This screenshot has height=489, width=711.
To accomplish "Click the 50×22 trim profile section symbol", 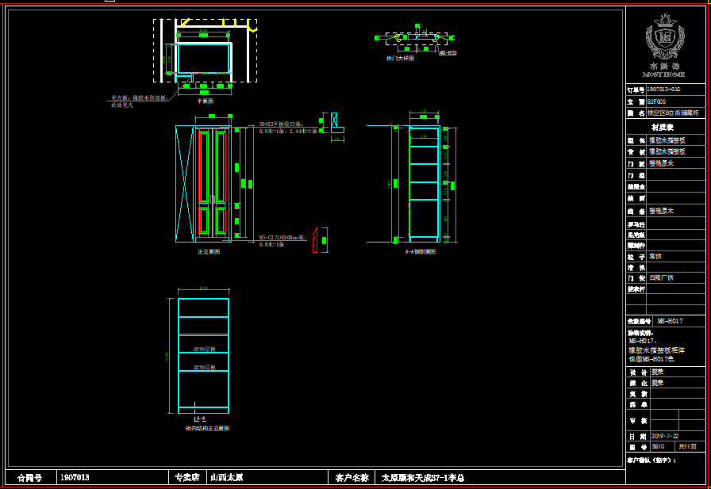I will 336,122.
